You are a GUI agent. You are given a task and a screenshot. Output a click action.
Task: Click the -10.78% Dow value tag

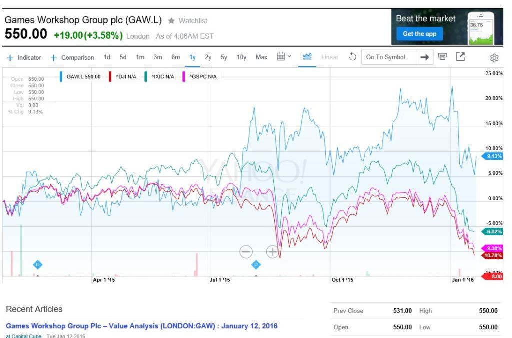click(x=492, y=255)
